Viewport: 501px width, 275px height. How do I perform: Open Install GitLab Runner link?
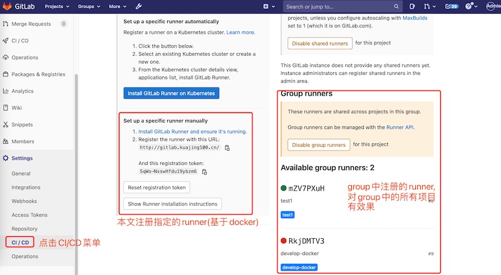click(192, 131)
